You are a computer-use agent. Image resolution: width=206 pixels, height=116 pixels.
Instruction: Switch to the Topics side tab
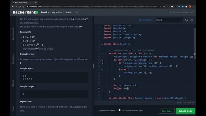tap(13, 109)
